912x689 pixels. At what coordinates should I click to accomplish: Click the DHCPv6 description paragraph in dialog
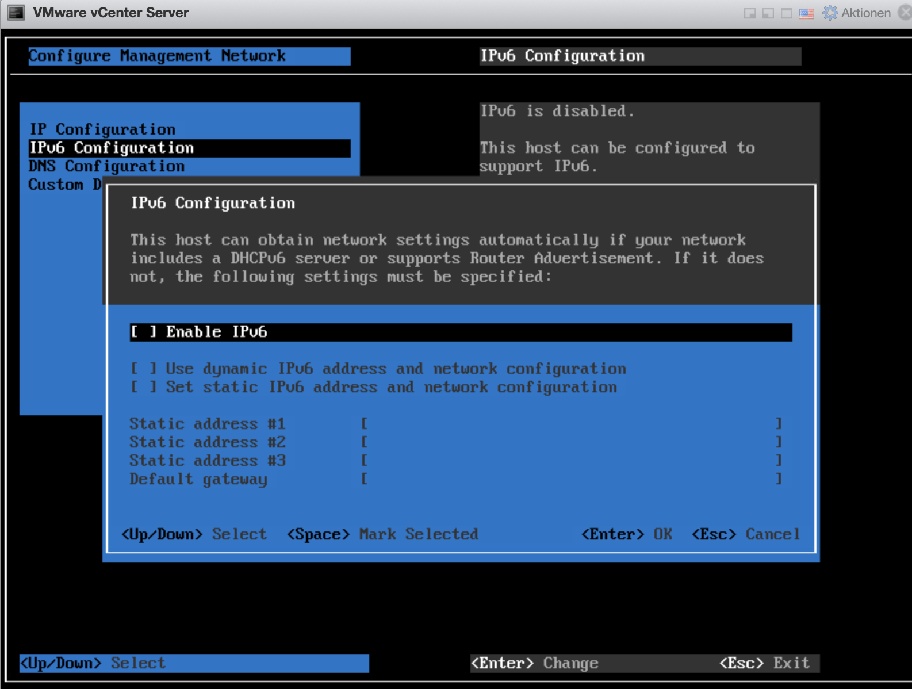click(447, 258)
